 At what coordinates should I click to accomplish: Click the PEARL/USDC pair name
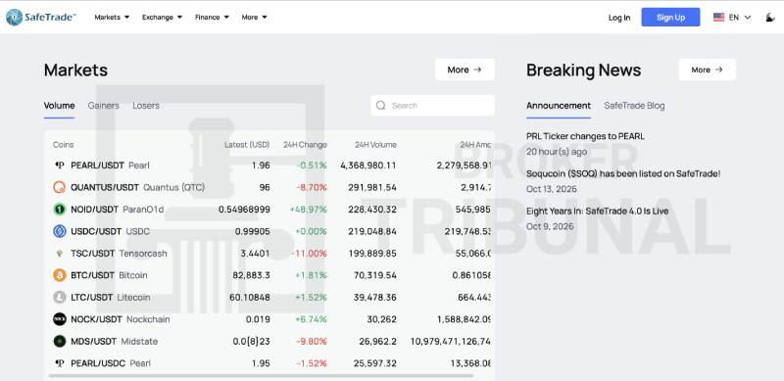pos(98,363)
